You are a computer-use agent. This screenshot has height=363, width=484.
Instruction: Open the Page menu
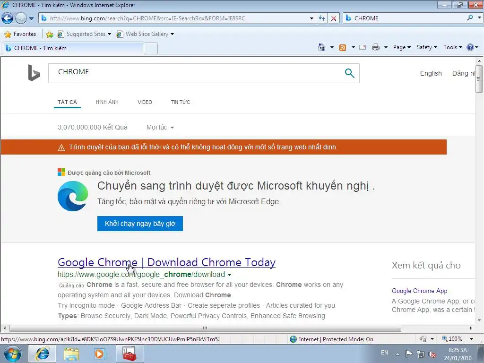[x=402, y=47]
